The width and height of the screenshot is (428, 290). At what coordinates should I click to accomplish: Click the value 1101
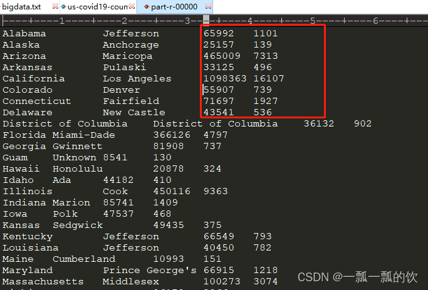pos(266,33)
